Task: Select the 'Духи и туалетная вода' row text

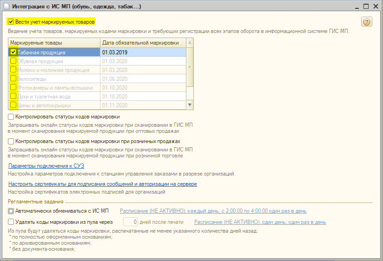Action: [x=44, y=97]
